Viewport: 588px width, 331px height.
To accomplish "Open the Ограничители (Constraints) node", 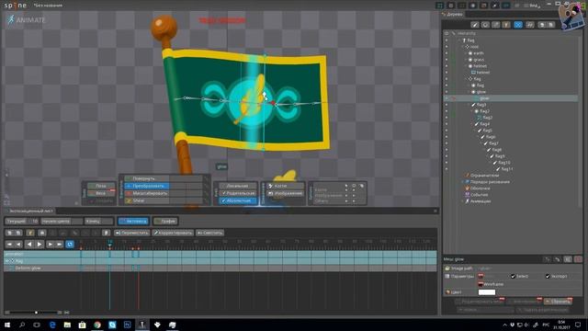I will click(484, 176).
